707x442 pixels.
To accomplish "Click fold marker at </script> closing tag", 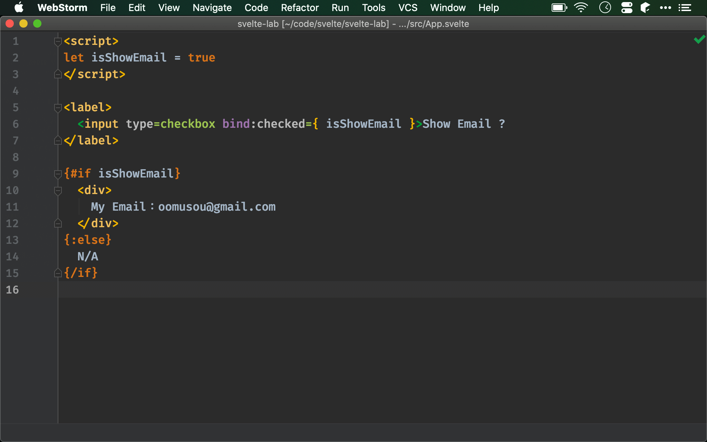I will click(x=58, y=74).
